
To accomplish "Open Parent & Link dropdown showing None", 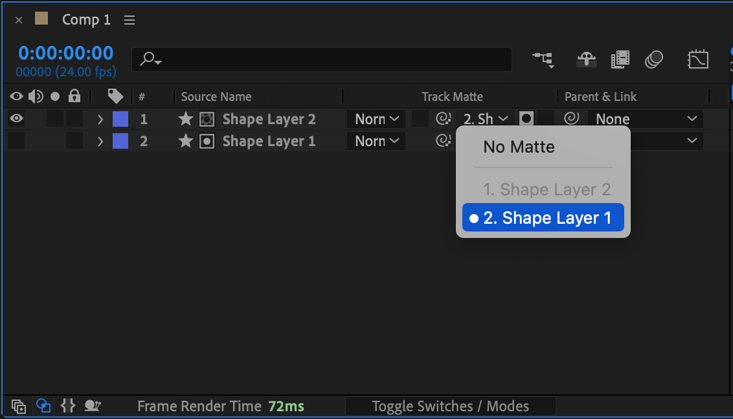I will point(645,119).
